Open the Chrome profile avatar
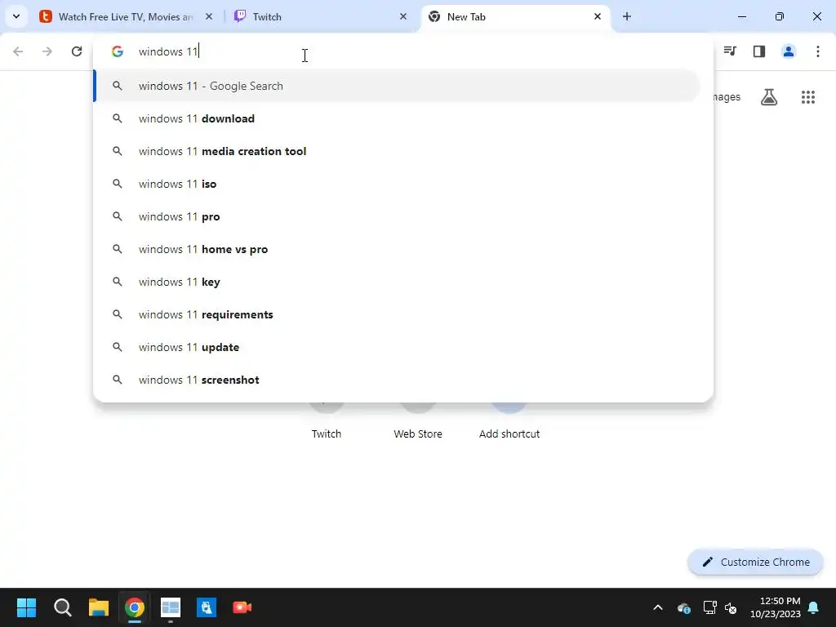836x627 pixels. point(789,51)
